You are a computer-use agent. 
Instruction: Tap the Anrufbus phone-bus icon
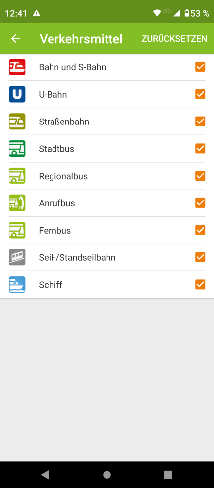pyautogui.click(x=17, y=203)
